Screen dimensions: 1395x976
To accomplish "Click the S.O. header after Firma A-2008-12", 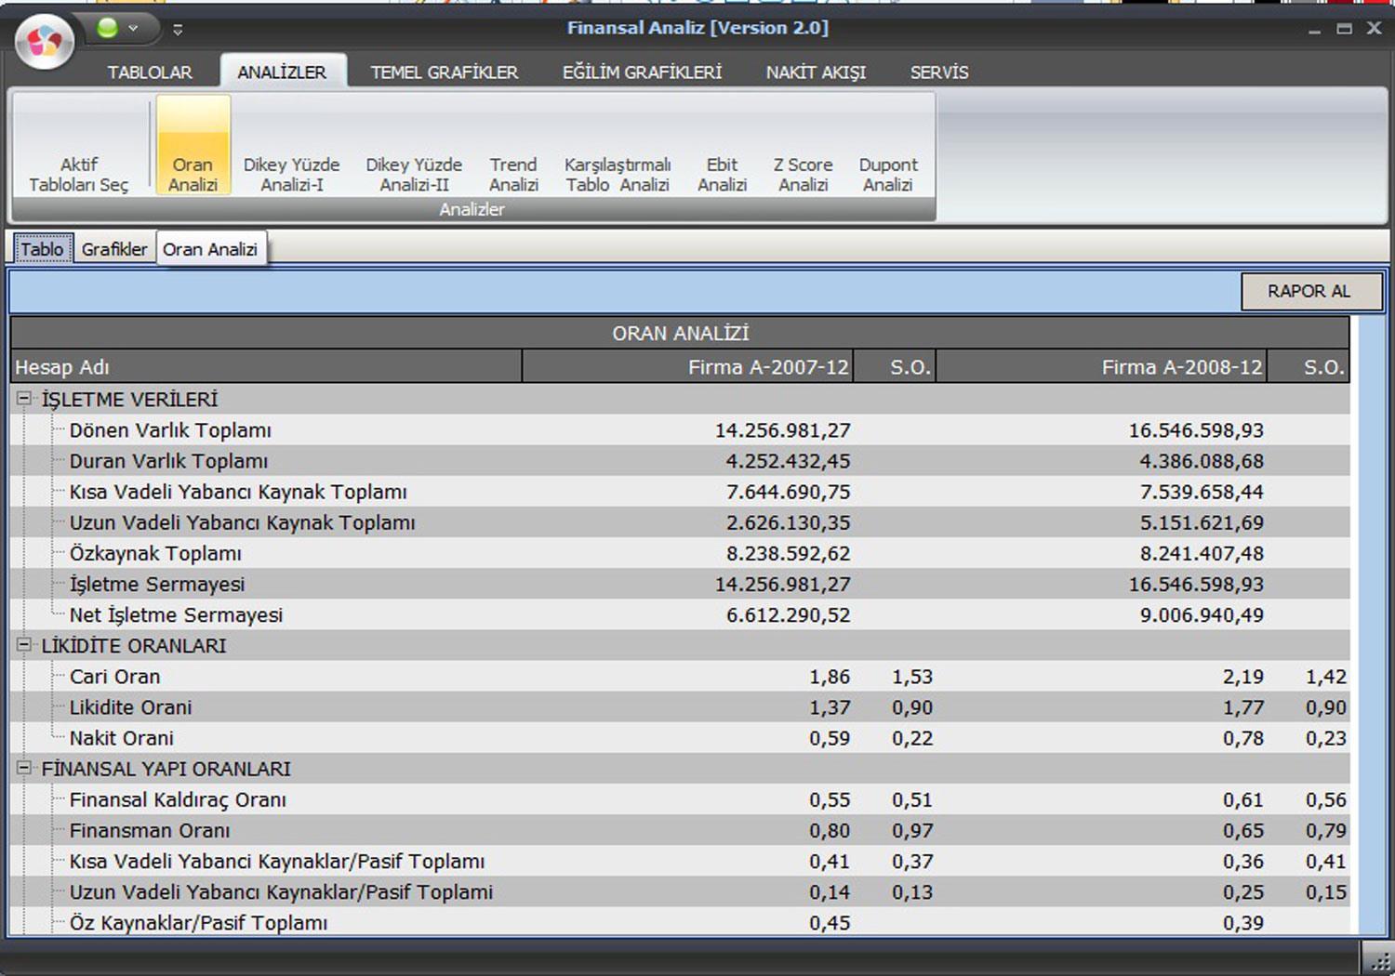I will pyautogui.click(x=1309, y=367).
